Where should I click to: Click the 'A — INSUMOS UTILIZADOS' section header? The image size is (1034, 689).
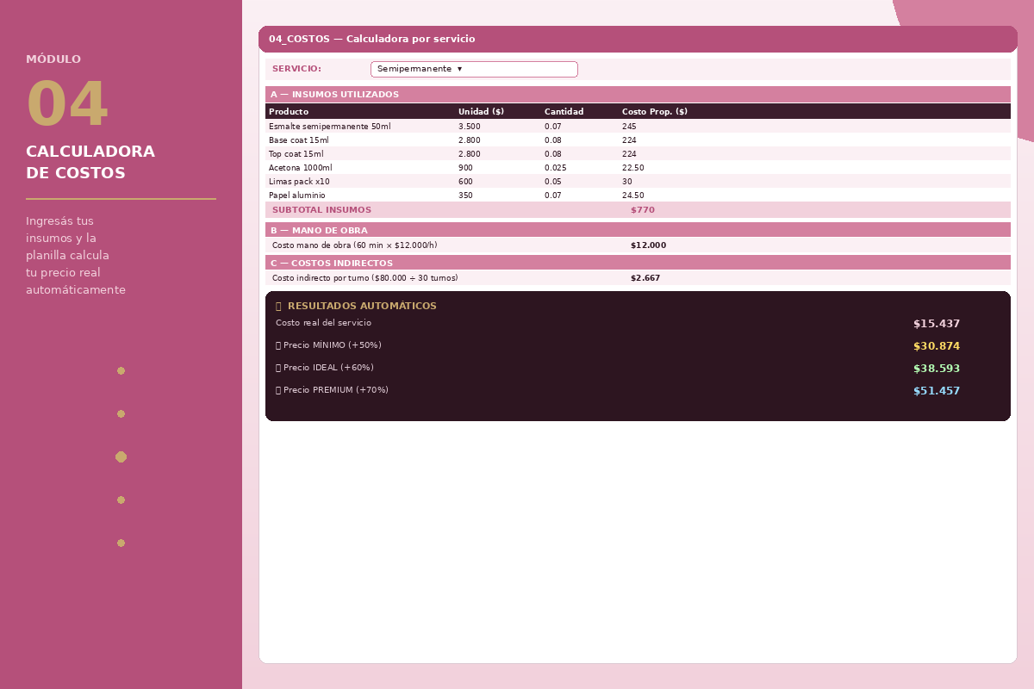click(x=638, y=95)
